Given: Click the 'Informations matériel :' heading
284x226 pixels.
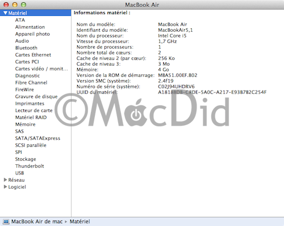Looking at the screenshot, I should pos(102,12).
